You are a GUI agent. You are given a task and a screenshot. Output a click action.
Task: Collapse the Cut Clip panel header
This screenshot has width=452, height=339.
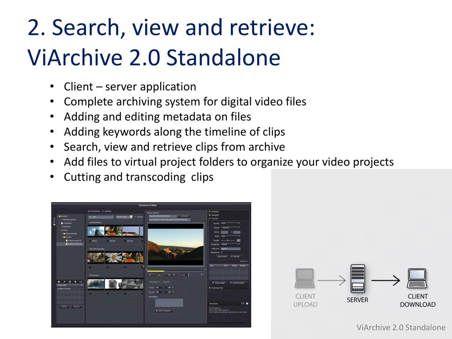229,218
